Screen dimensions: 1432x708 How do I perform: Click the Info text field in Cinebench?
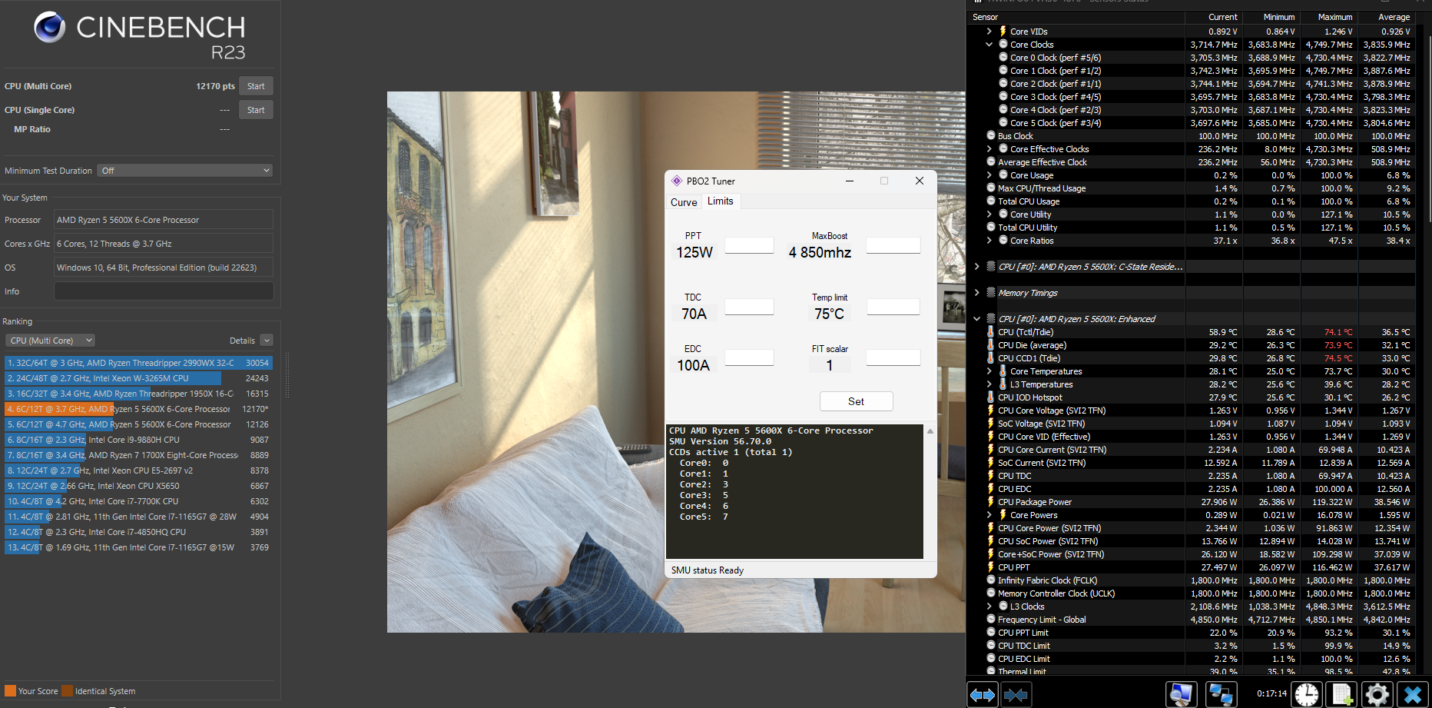(x=164, y=291)
